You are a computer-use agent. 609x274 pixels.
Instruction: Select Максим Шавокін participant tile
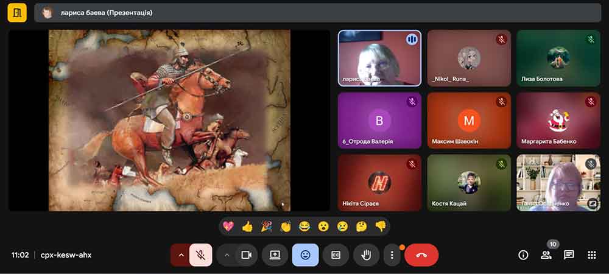[x=469, y=121]
